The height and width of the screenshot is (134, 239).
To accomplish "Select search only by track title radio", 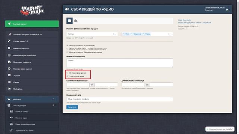I will (x=67, y=52).
